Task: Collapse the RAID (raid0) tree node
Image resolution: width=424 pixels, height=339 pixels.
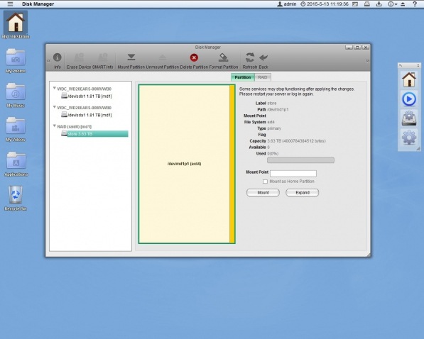Action: tap(55, 126)
